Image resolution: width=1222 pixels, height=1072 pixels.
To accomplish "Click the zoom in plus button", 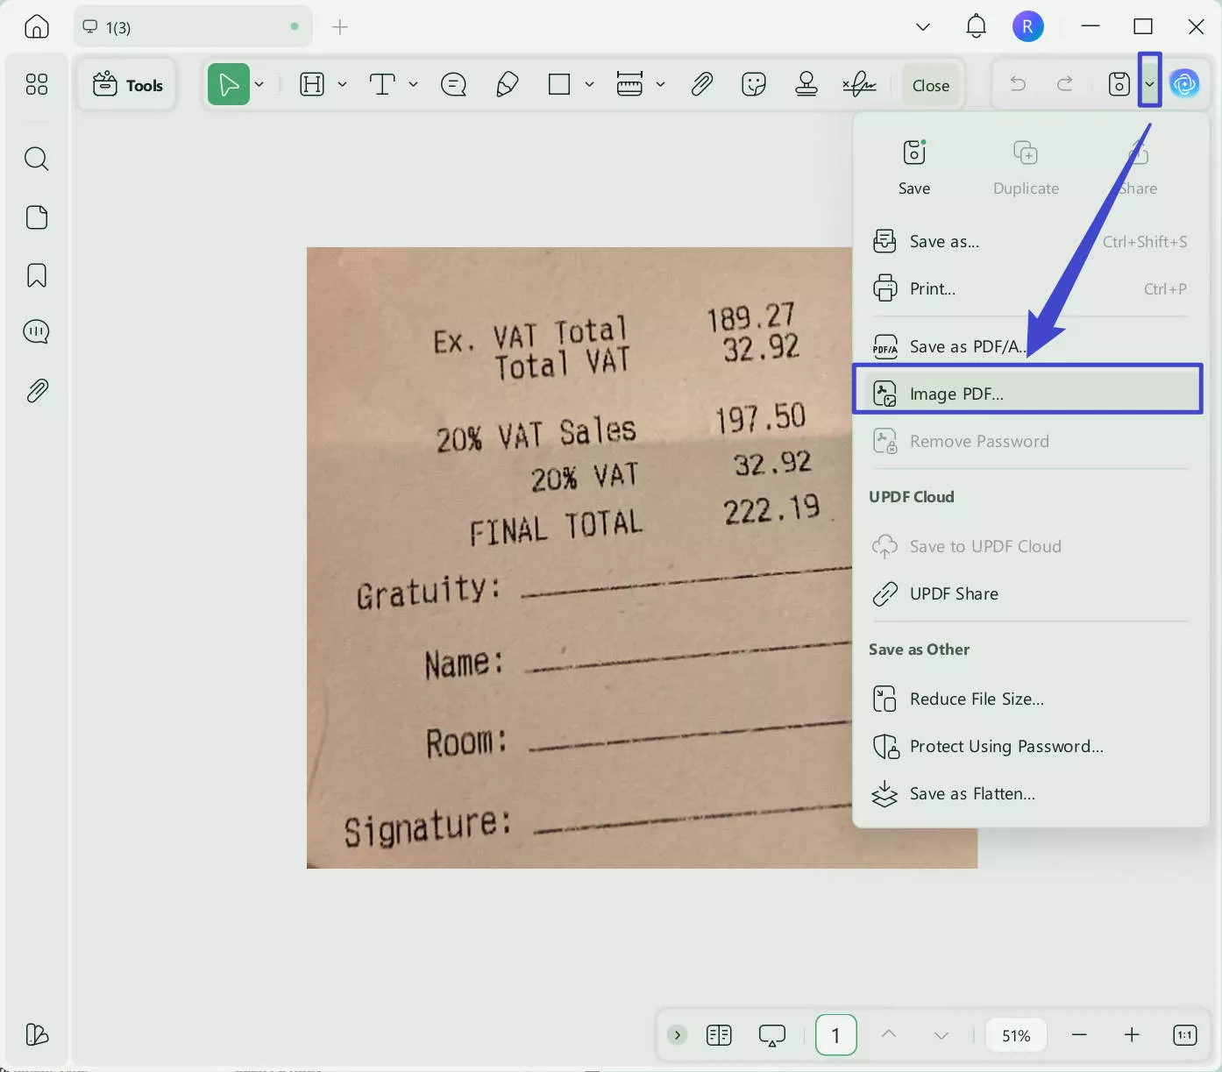I will 1132,1035.
